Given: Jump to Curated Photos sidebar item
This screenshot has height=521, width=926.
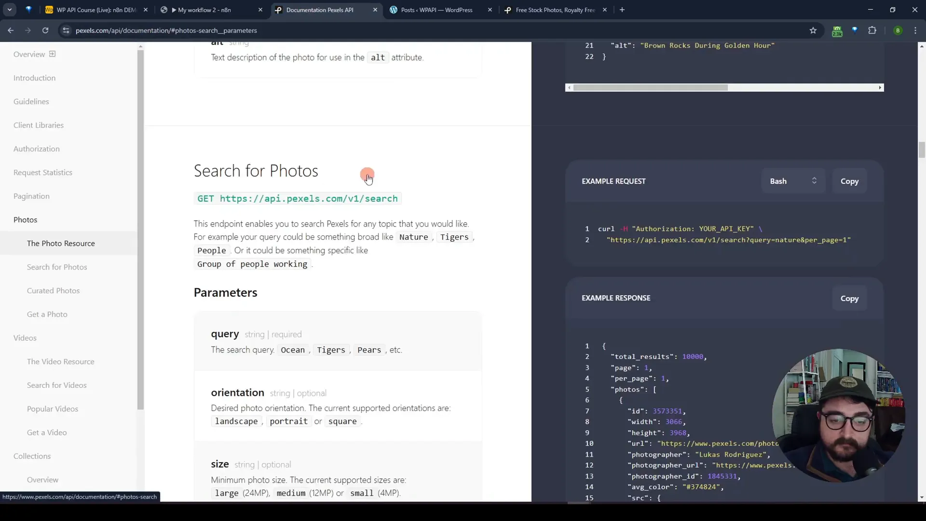Looking at the screenshot, I should click(x=53, y=291).
